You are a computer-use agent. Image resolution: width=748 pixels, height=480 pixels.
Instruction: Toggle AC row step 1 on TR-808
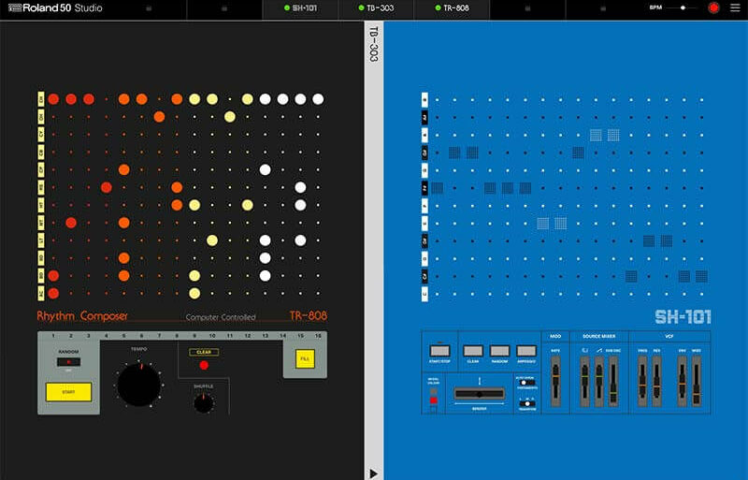click(53, 293)
